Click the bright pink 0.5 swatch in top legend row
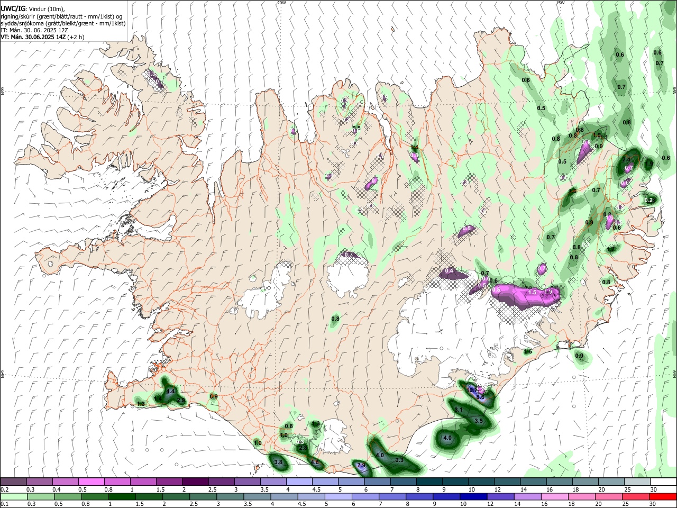Image resolution: width=677 pixels, height=508 pixels. (x=90, y=482)
